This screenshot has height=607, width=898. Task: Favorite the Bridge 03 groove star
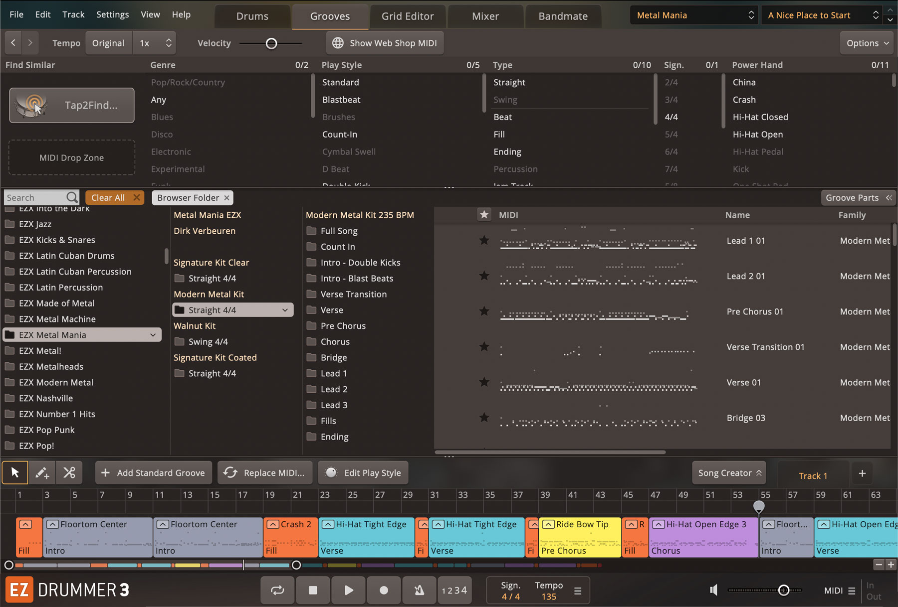coord(484,418)
